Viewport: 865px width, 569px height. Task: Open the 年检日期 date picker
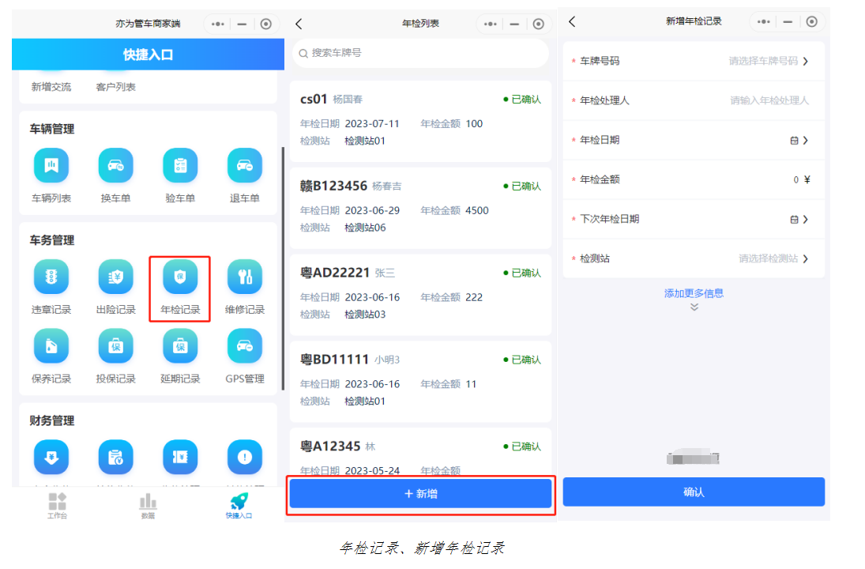pyautogui.click(x=799, y=140)
